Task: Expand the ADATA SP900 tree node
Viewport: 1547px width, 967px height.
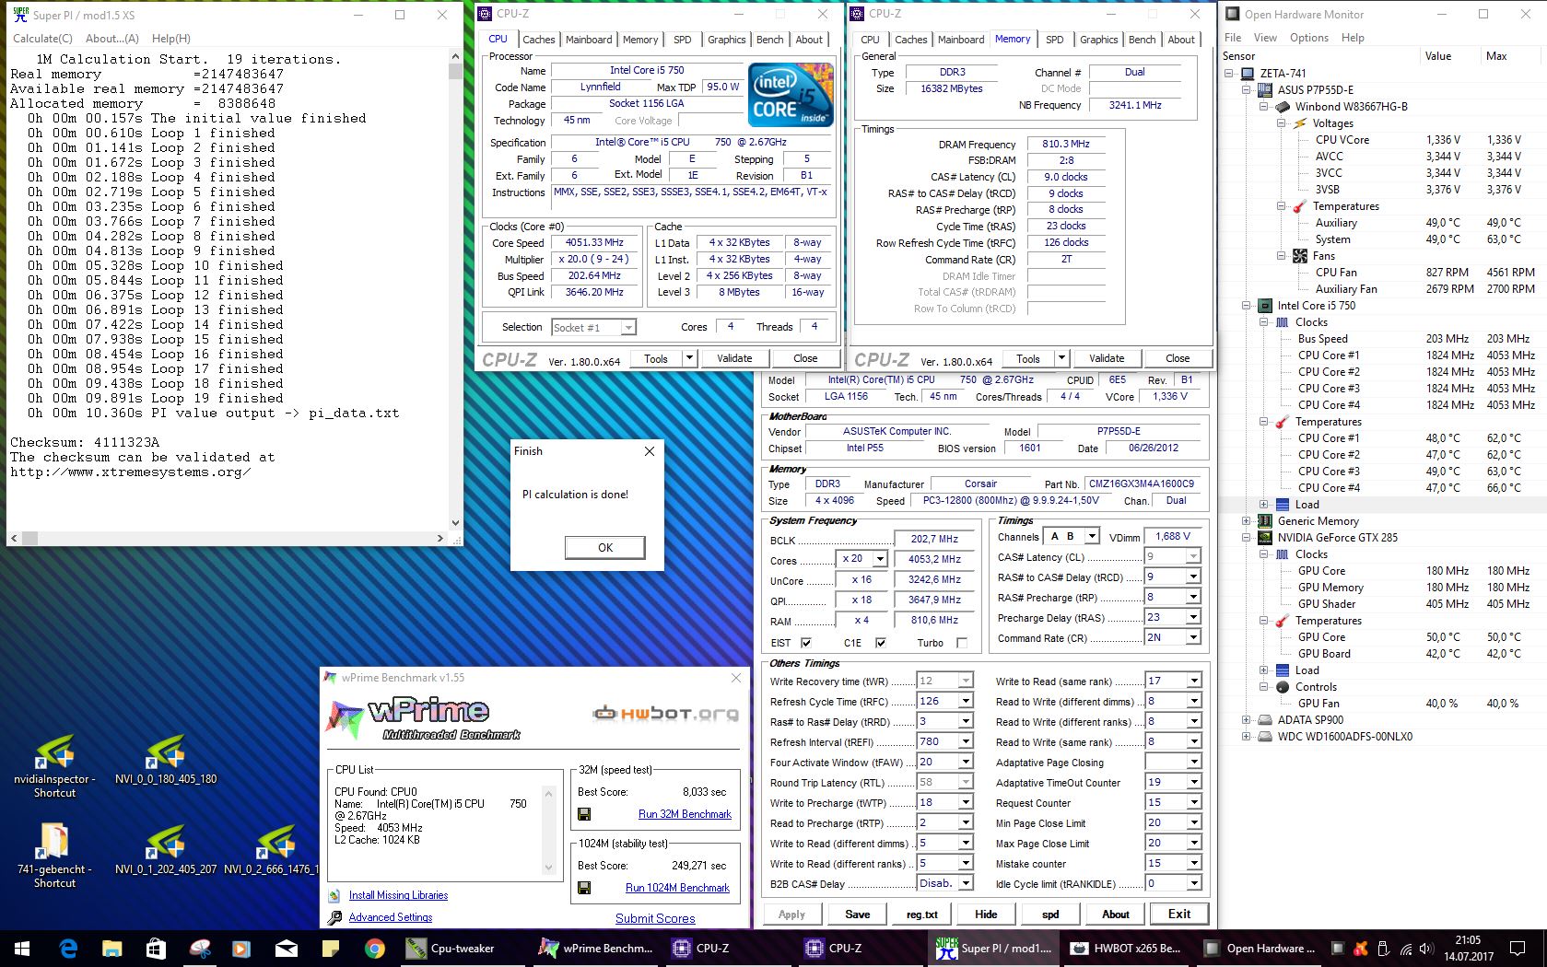Action: click(1246, 720)
